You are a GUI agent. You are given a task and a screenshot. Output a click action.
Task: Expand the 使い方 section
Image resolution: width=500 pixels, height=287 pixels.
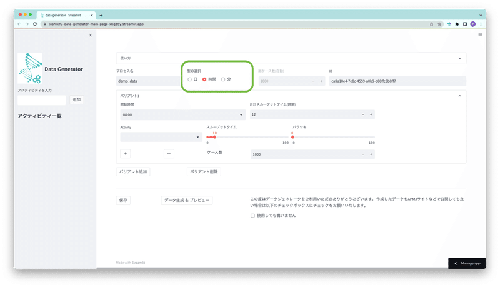pos(291,58)
